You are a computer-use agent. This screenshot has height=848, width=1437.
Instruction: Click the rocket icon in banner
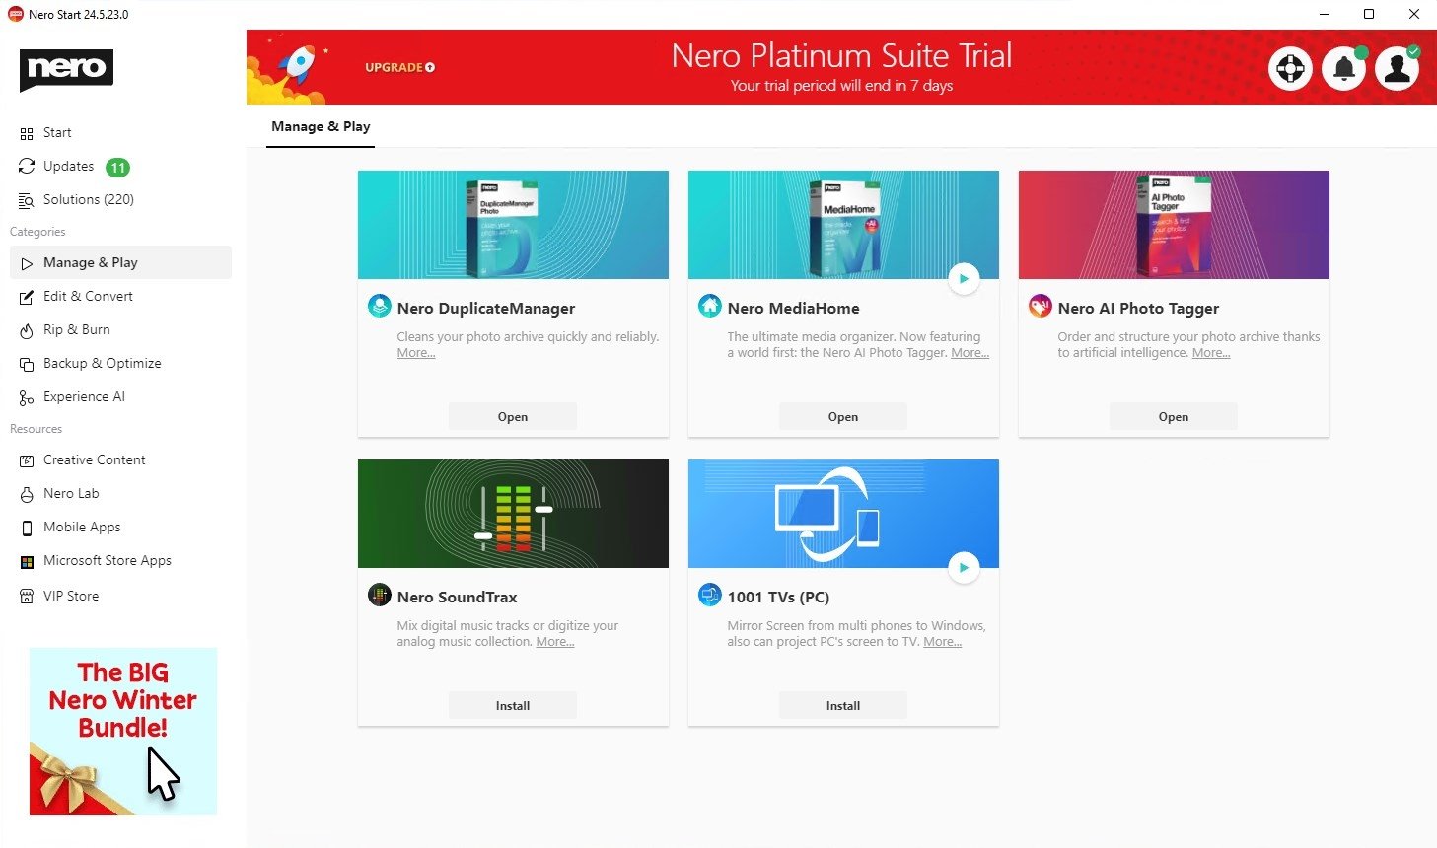pos(296,67)
